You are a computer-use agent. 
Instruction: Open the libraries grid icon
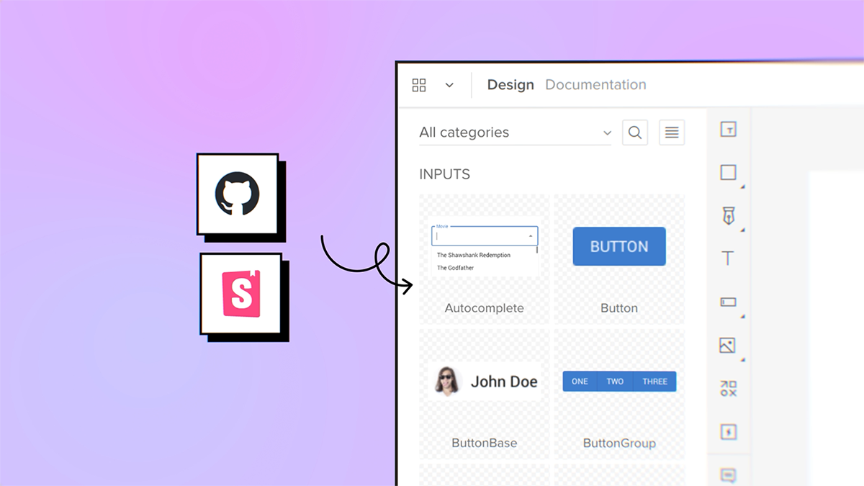pyautogui.click(x=419, y=85)
